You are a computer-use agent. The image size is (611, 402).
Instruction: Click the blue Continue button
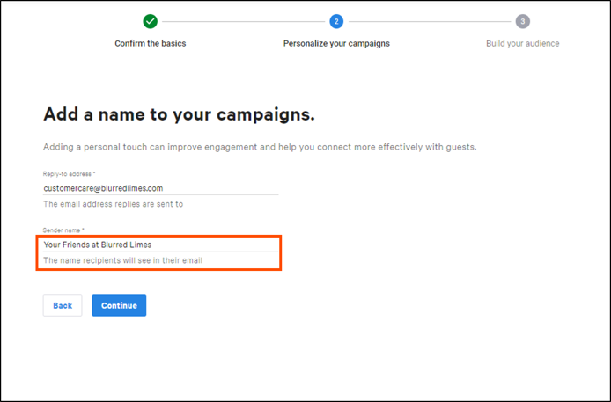click(119, 305)
